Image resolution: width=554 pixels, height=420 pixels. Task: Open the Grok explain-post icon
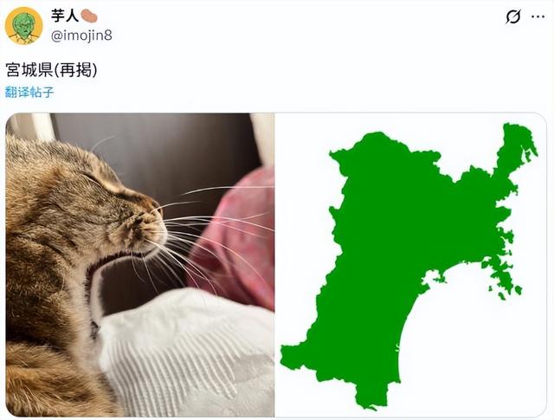(x=513, y=16)
